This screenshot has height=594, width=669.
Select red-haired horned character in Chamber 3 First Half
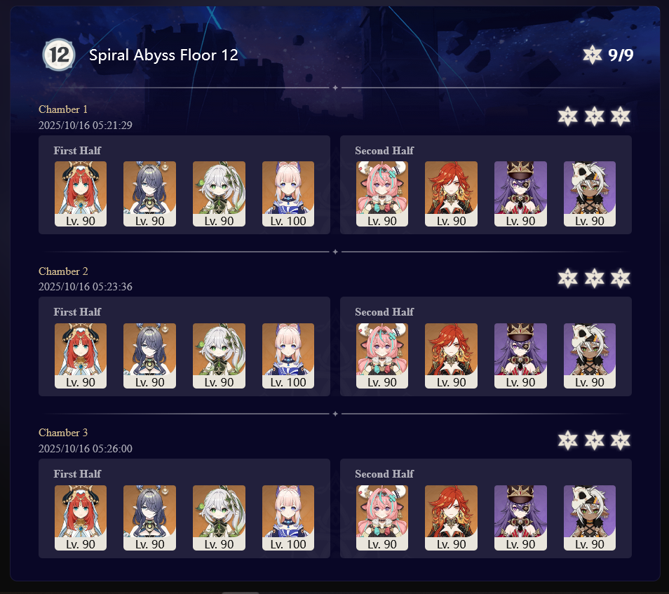point(81,518)
